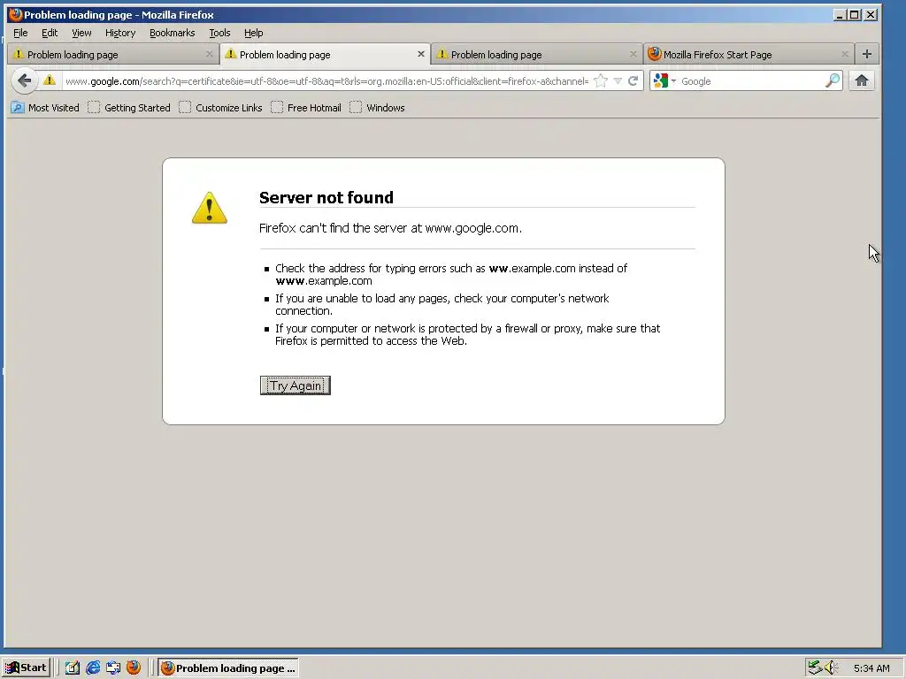Image resolution: width=906 pixels, height=679 pixels.
Task: Go back with the Back arrow button
Action: (x=24, y=80)
